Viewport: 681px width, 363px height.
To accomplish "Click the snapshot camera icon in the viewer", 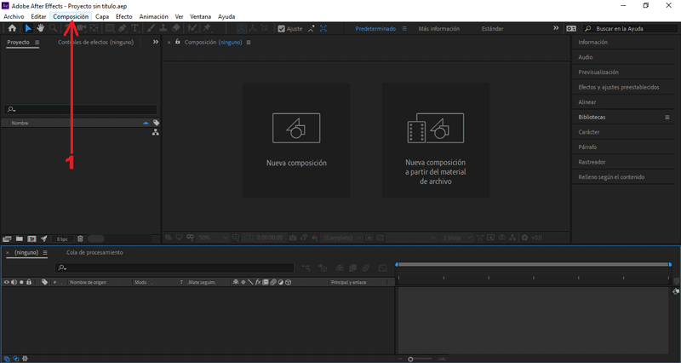I will [293, 238].
